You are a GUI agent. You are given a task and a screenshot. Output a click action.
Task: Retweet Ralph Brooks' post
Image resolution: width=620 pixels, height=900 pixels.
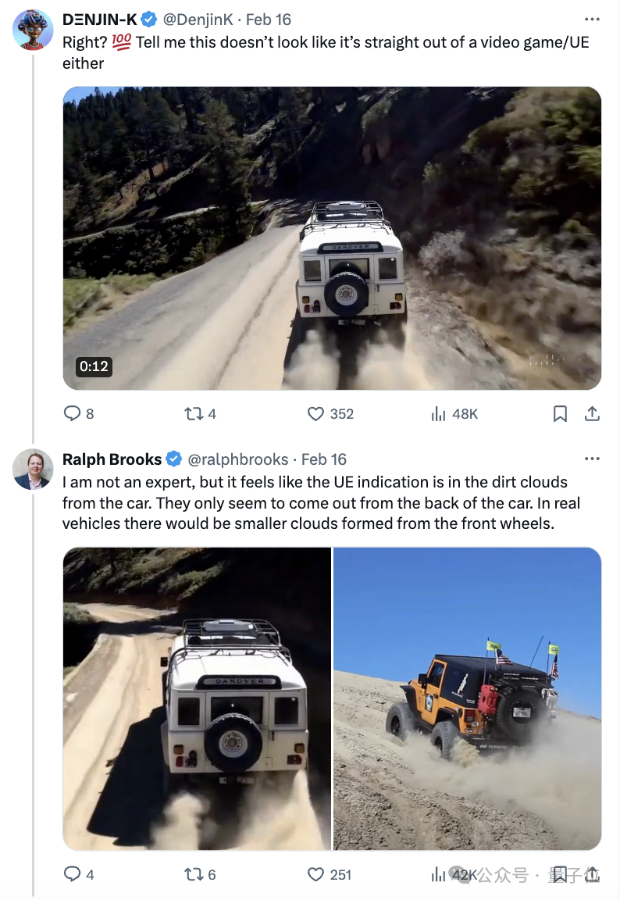(193, 874)
